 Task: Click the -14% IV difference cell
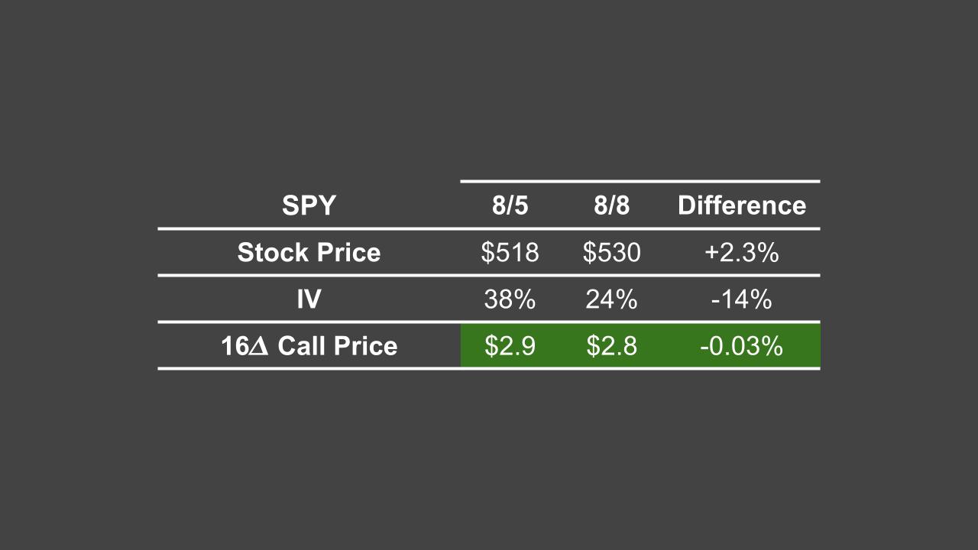point(741,299)
